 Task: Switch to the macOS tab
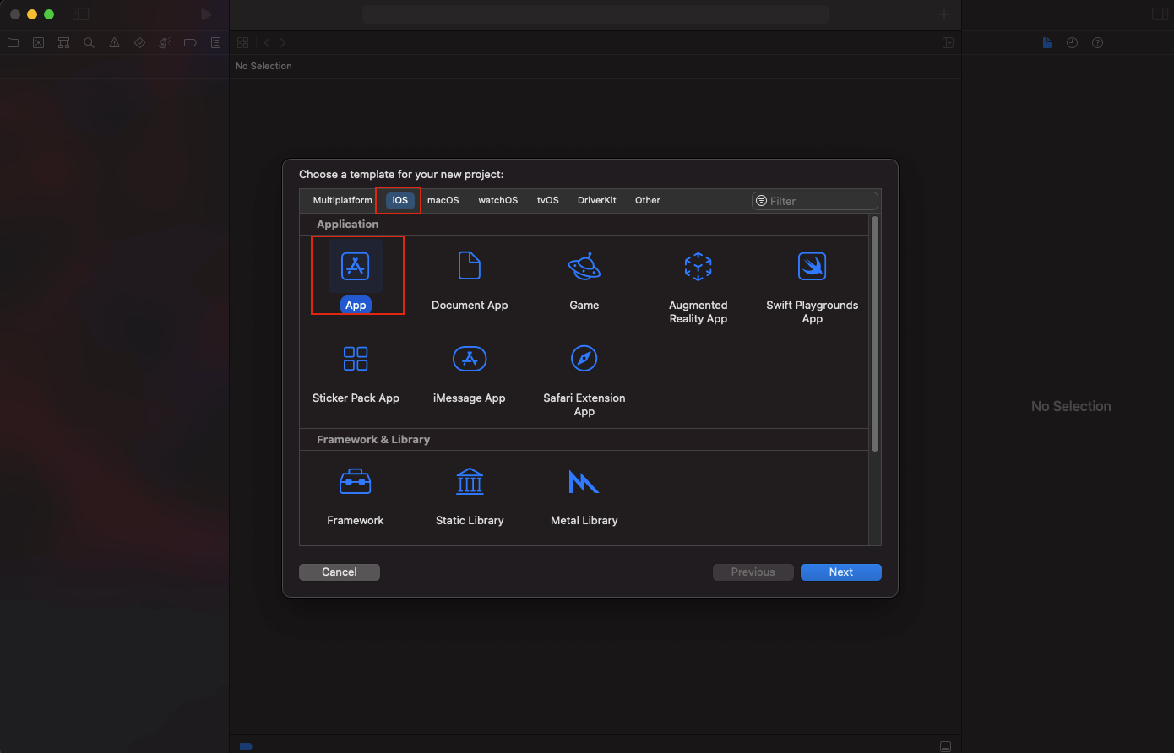pyautogui.click(x=443, y=200)
